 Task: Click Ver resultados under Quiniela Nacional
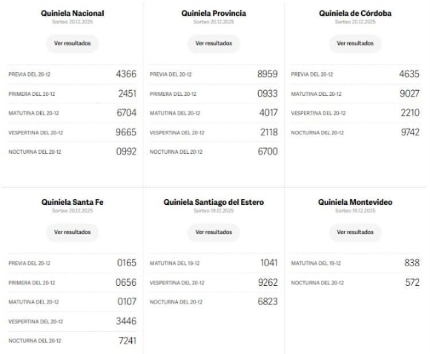72,44
